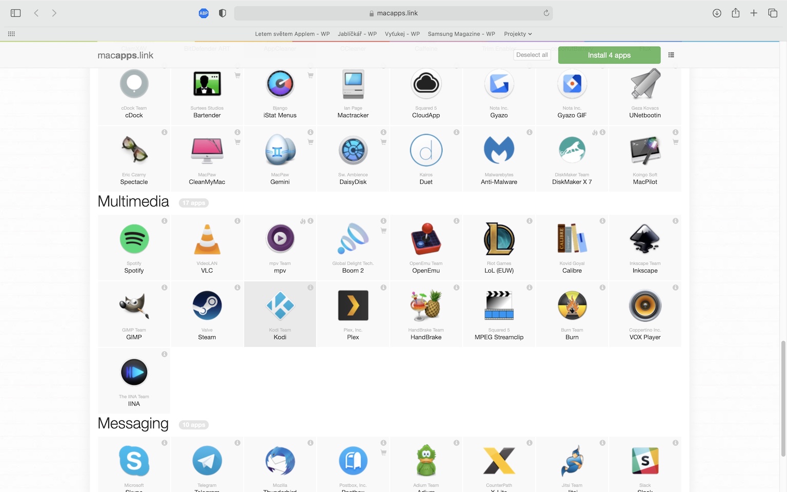The width and height of the screenshot is (787, 492).
Task: Select the CloudApp icon
Action: tap(426, 84)
